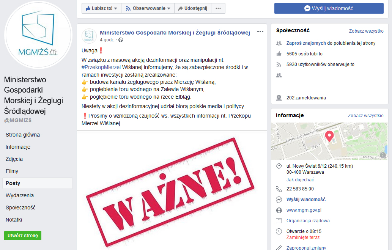Click the globe icon beside www.mgm.gov.pl
Viewport: 392px width, 250px height.
coord(279,210)
